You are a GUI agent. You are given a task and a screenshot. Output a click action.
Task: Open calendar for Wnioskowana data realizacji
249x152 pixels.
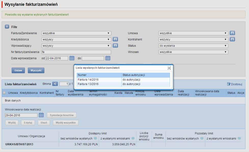(41, 115)
